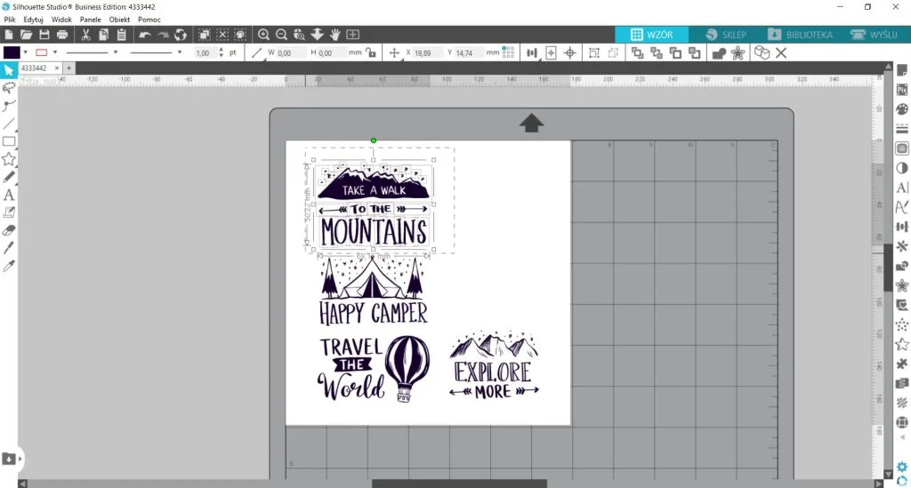The image size is (911, 488).
Task: Zoom out with the magnifier minus icon
Action: pyautogui.click(x=281, y=35)
